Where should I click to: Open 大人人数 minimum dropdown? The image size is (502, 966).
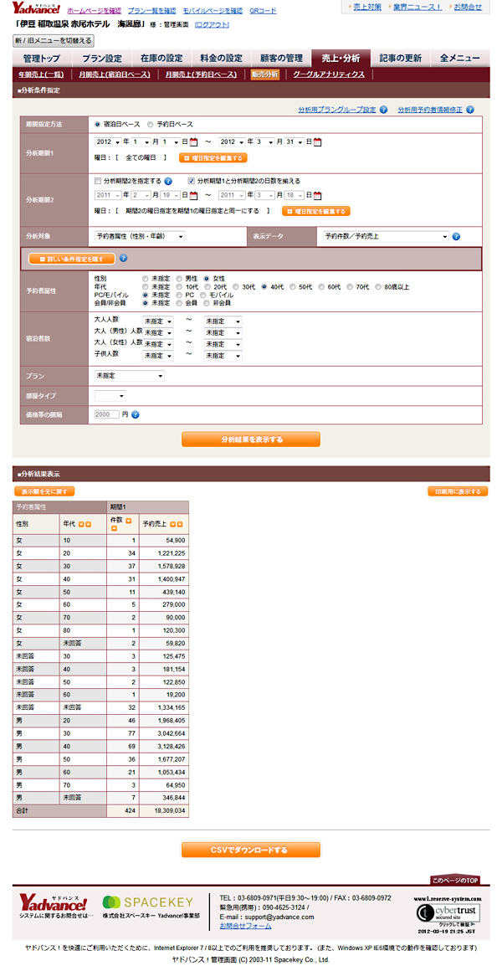(x=157, y=321)
